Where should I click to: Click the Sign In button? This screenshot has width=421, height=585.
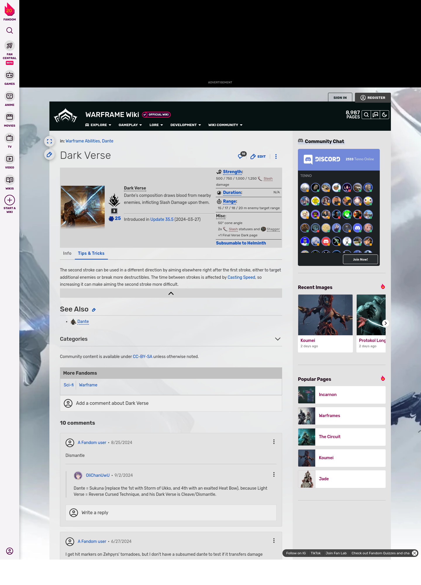340,98
